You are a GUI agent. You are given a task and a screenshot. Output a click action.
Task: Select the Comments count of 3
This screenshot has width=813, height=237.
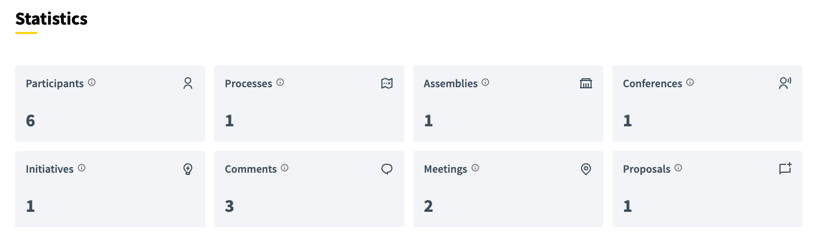(229, 206)
